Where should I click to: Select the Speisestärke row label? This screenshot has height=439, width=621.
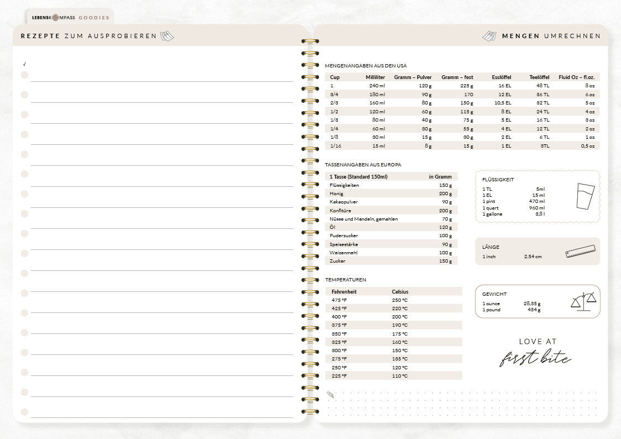pyautogui.click(x=344, y=244)
